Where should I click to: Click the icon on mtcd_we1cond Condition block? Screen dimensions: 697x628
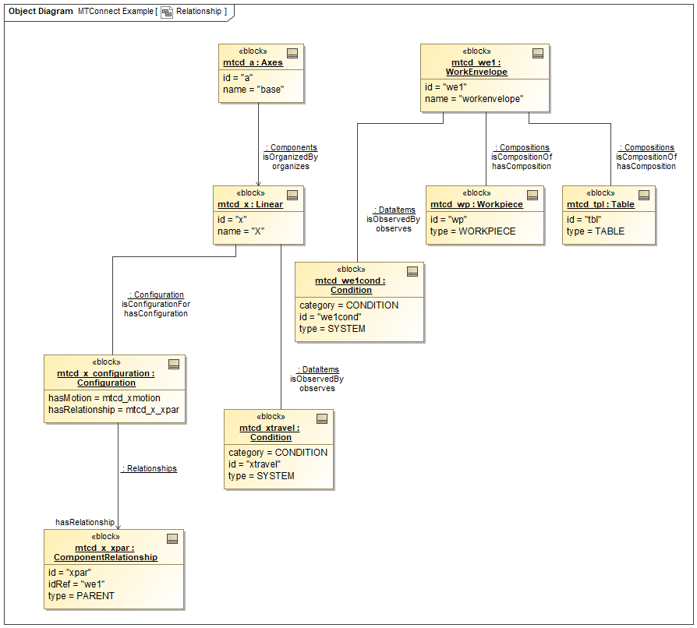tap(412, 272)
